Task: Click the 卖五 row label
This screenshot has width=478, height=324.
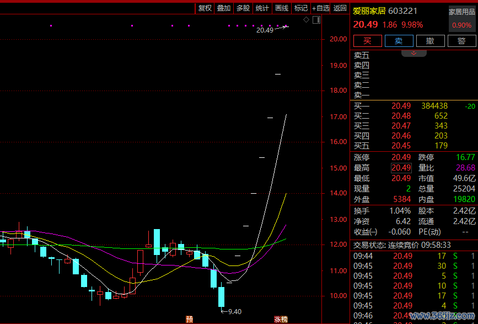Action: pyautogui.click(x=362, y=55)
